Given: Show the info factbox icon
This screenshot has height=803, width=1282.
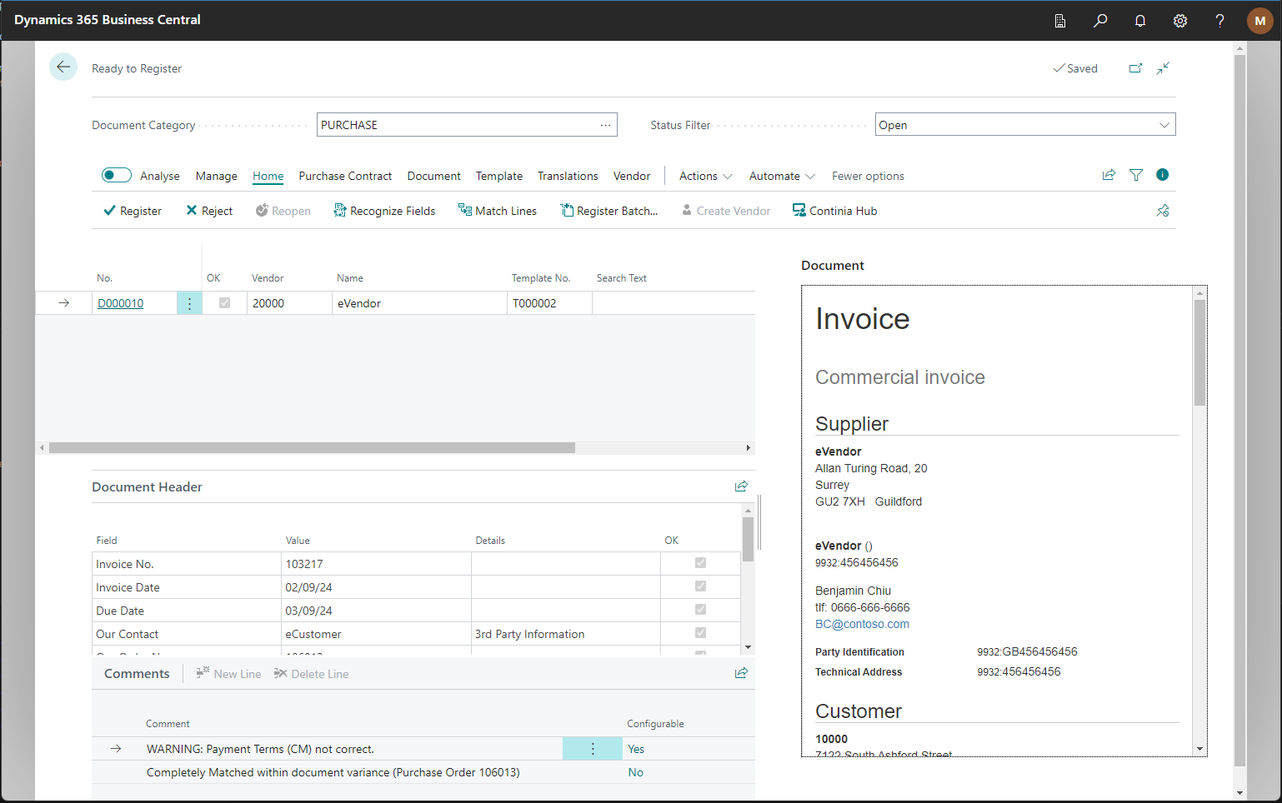Looking at the screenshot, I should pos(1162,175).
